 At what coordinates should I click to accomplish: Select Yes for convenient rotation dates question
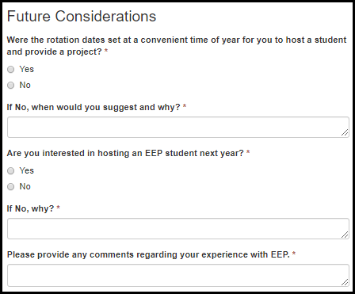click(x=10, y=70)
